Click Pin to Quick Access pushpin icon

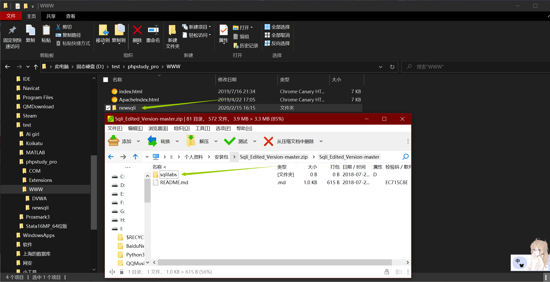click(x=12, y=30)
